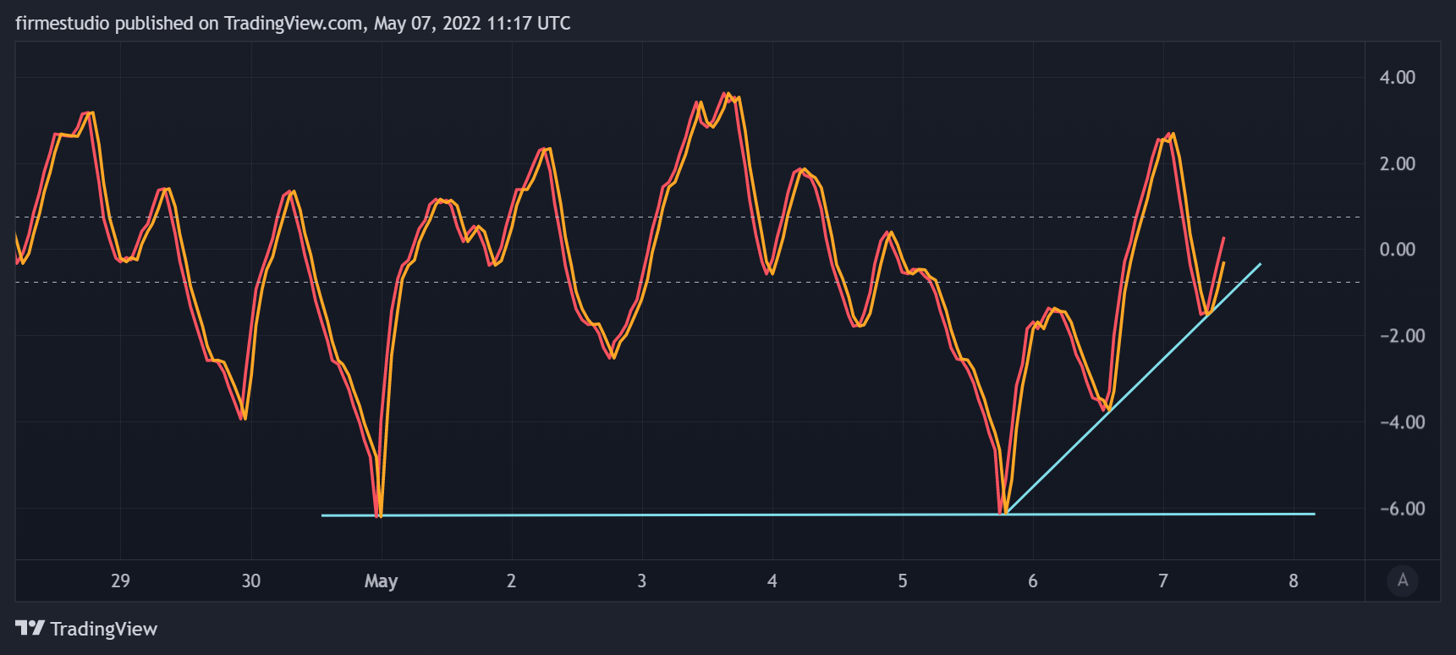
Task: Click the auto-scale 'A' button
Action: tap(1403, 581)
